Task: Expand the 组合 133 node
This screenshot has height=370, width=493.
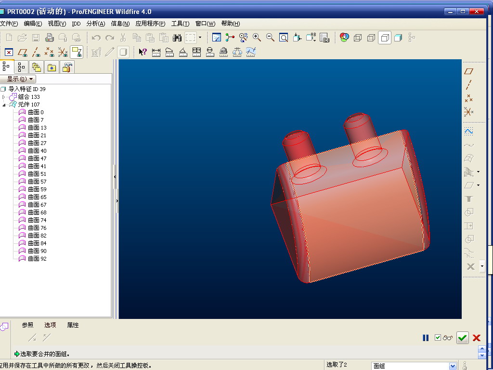Action: click(4, 97)
